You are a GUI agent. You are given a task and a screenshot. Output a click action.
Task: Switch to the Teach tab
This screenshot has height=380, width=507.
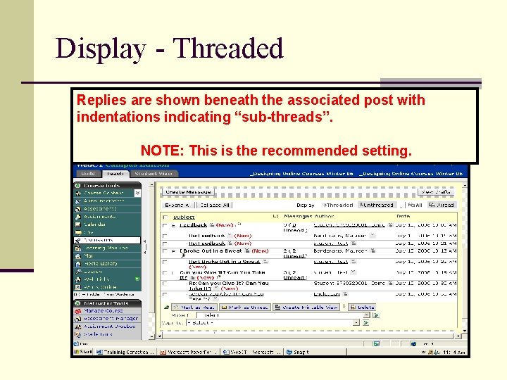point(115,174)
